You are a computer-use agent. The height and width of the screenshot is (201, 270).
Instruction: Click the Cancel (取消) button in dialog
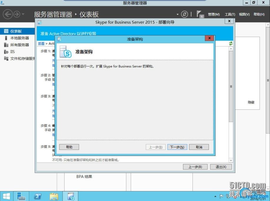[199, 147]
